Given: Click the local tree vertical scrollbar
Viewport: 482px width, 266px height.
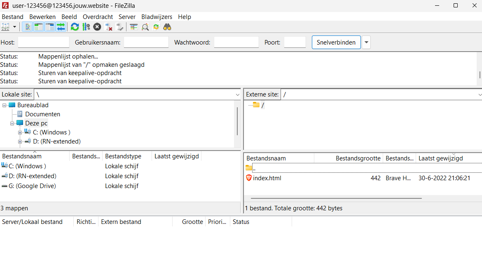Looking at the screenshot, I should click(x=237, y=121).
